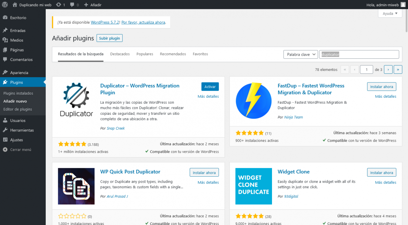This screenshot has height=225, width=408.
Task: Click the page number input field
Action: coord(366,69)
